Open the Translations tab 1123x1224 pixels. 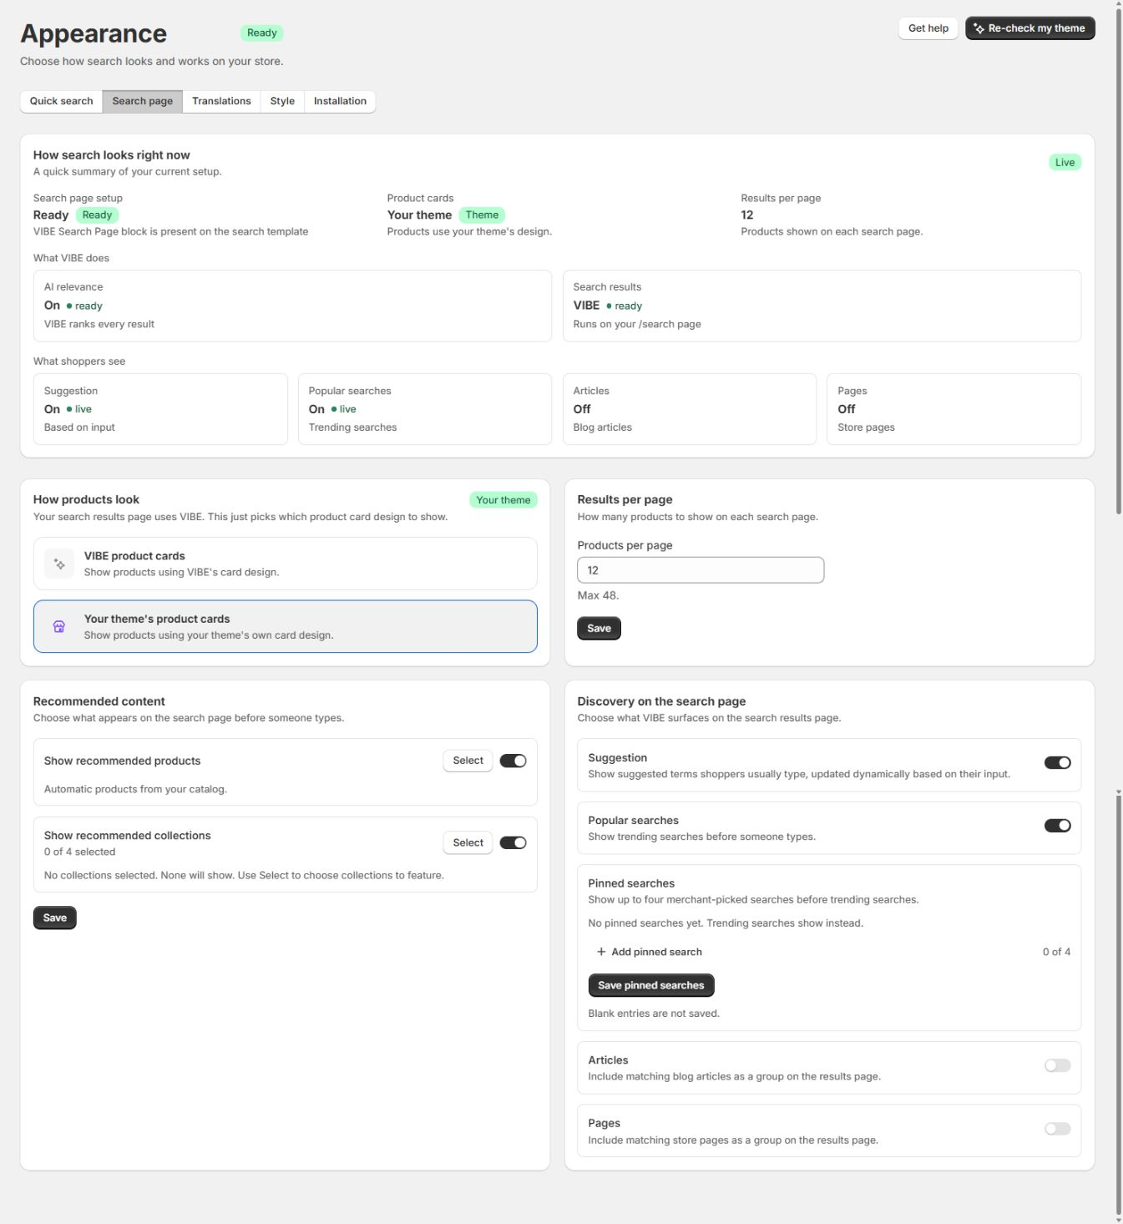click(x=221, y=101)
